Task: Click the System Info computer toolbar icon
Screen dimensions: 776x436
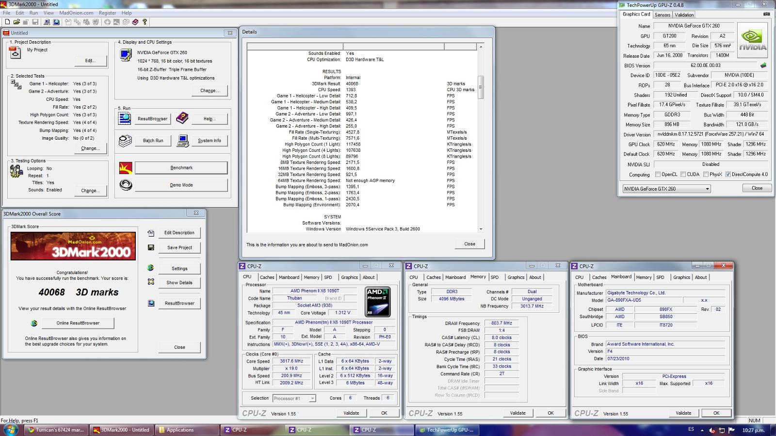Action: 47,22
